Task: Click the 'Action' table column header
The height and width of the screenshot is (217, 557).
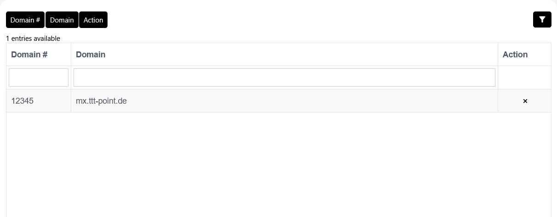Action: pyautogui.click(x=515, y=55)
